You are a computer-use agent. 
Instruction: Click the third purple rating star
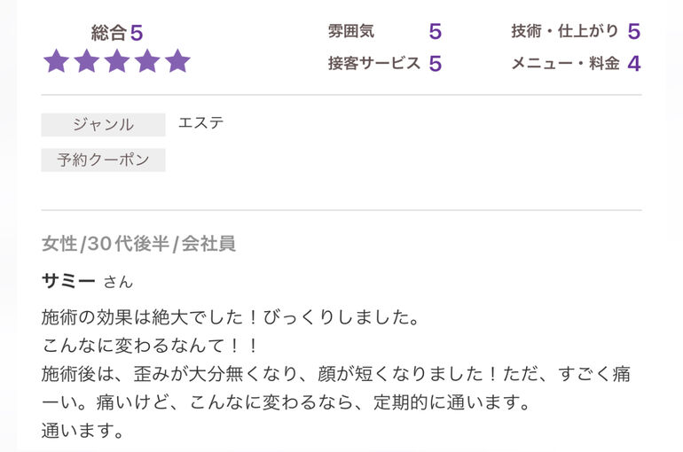click(x=117, y=60)
